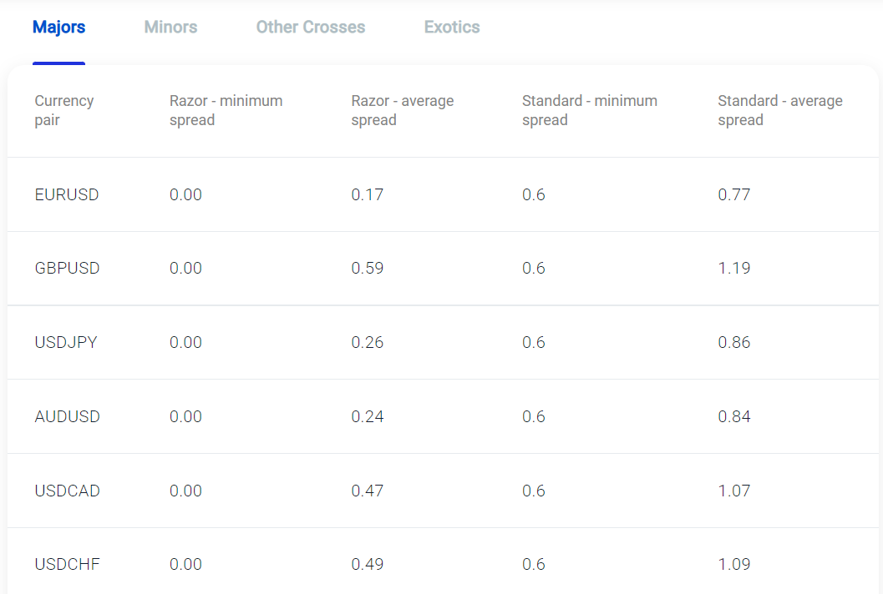
Task: Select USDJPY Razor average value 0.26
Action: 367,342
